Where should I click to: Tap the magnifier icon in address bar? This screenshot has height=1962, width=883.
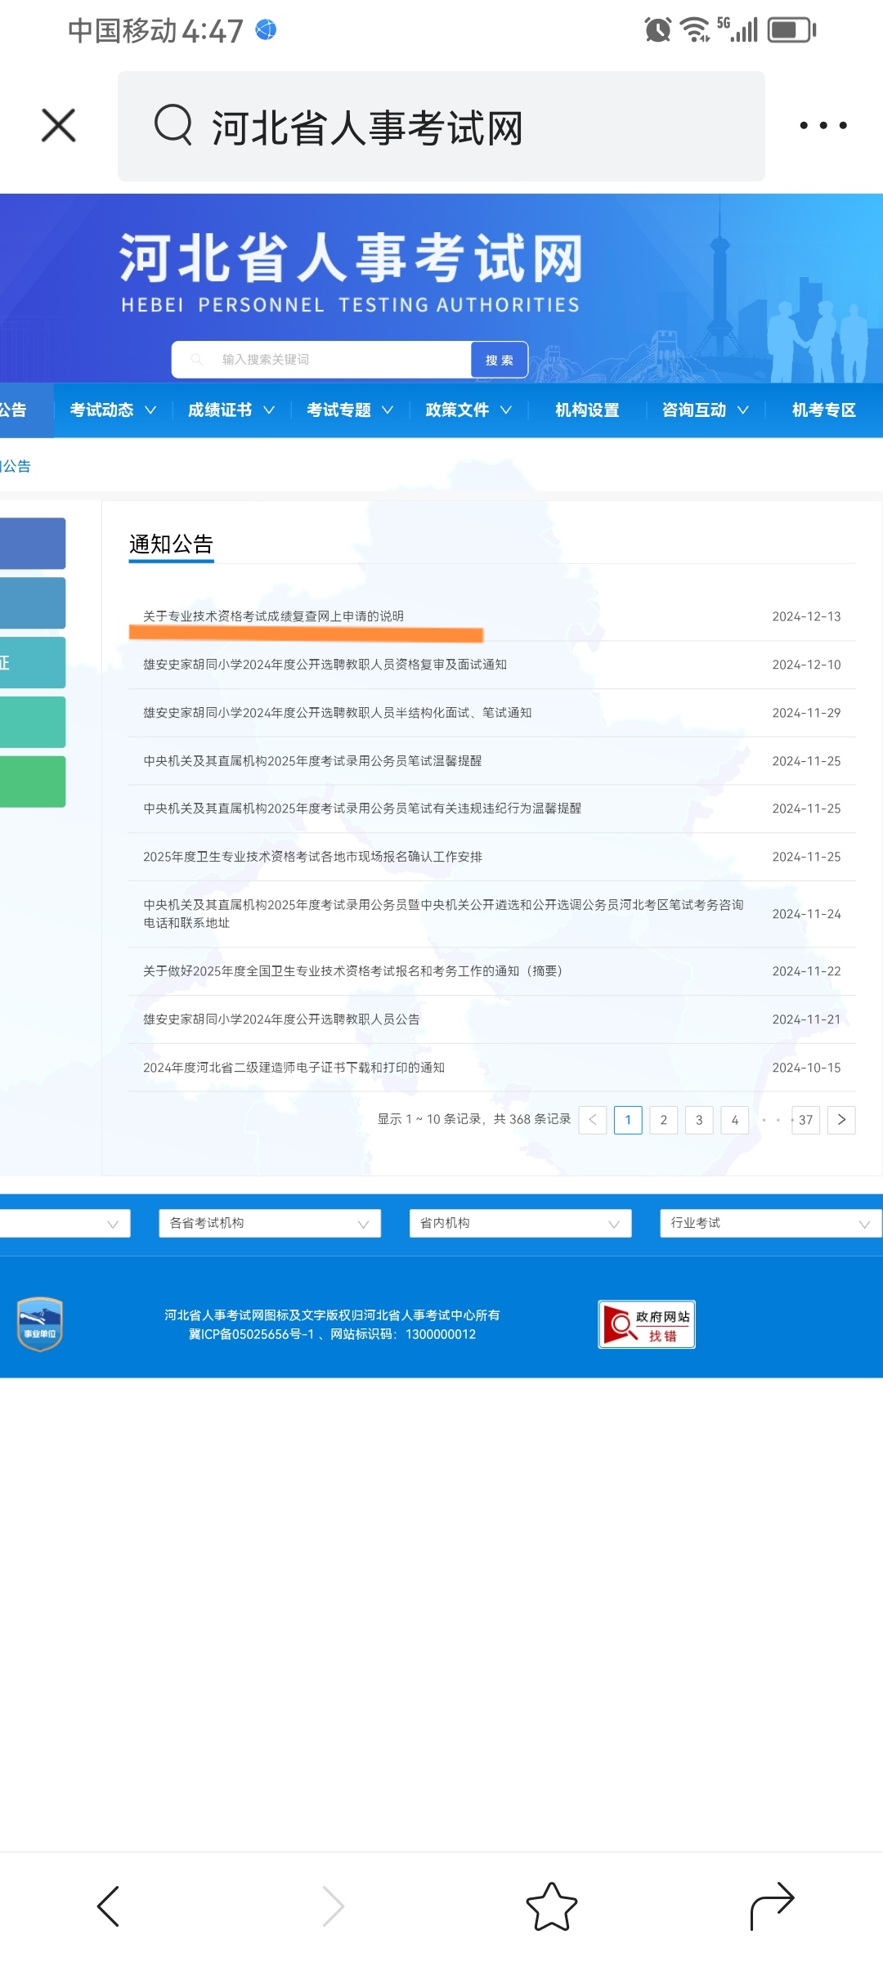173,126
